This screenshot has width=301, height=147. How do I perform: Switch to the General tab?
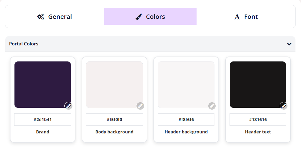55,17
